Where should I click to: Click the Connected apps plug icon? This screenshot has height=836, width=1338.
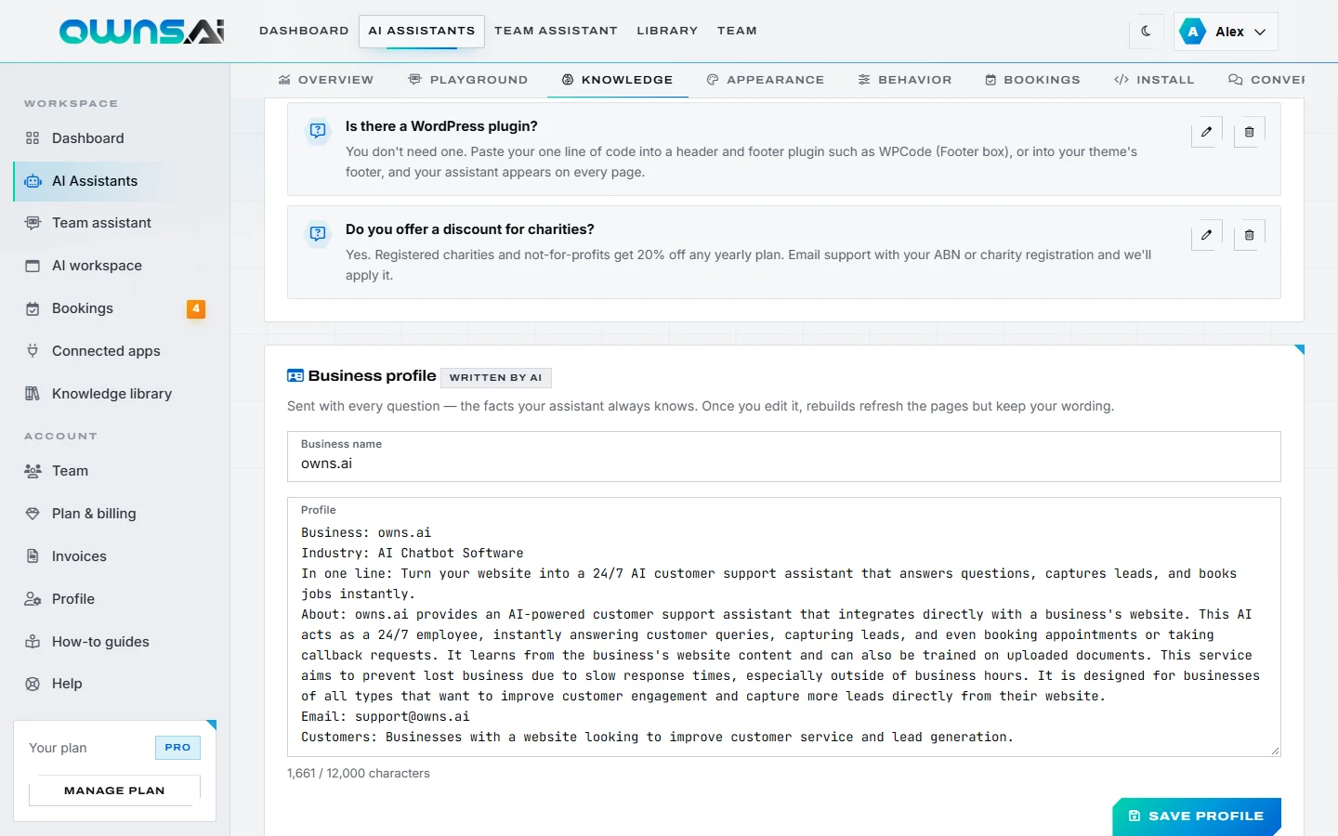pos(33,351)
